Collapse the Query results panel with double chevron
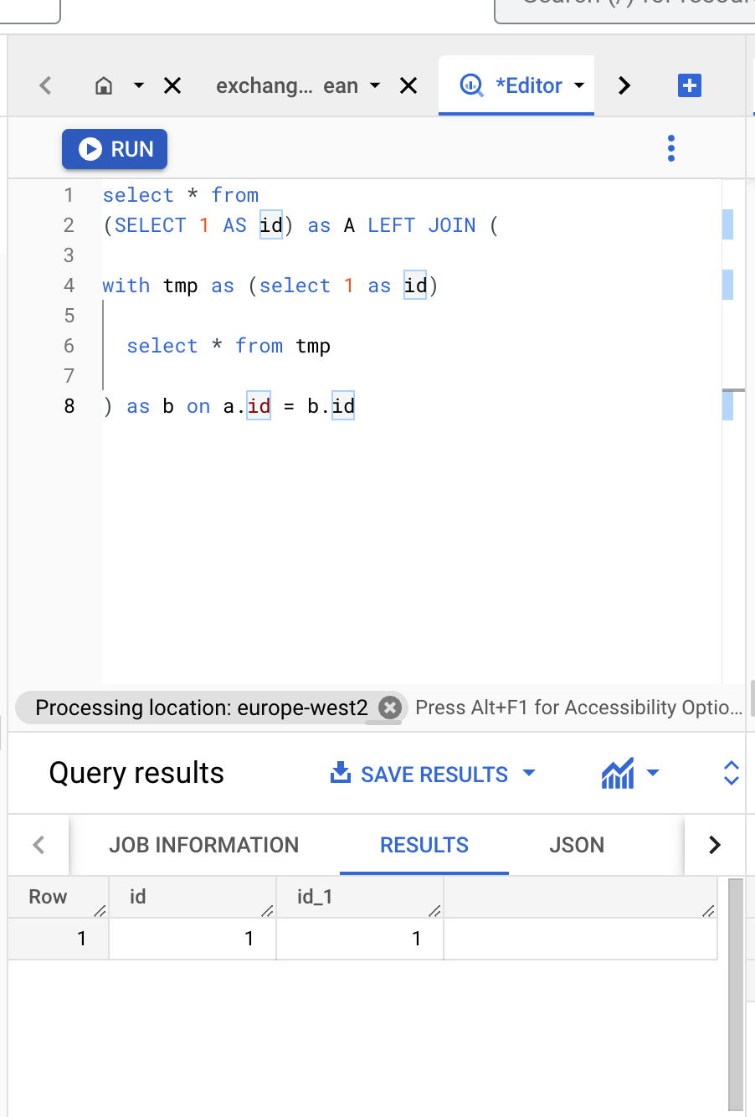 pyautogui.click(x=730, y=774)
